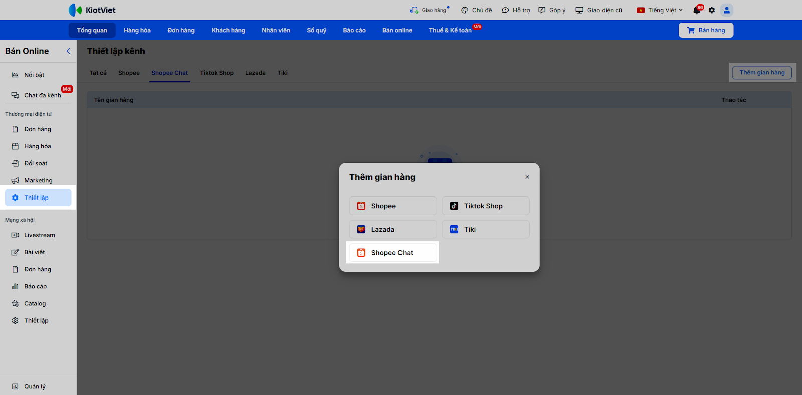The height and width of the screenshot is (395, 802).
Task: Click the Thiết lập kênh page heading
Action: pos(116,51)
